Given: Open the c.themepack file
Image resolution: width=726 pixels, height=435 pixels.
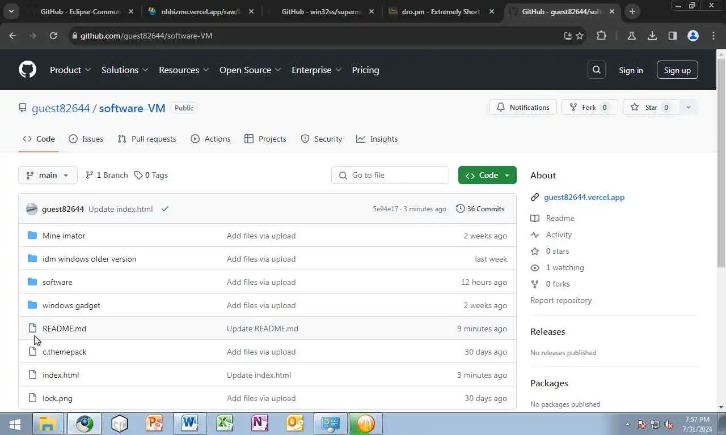Looking at the screenshot, I should point(64,352).
